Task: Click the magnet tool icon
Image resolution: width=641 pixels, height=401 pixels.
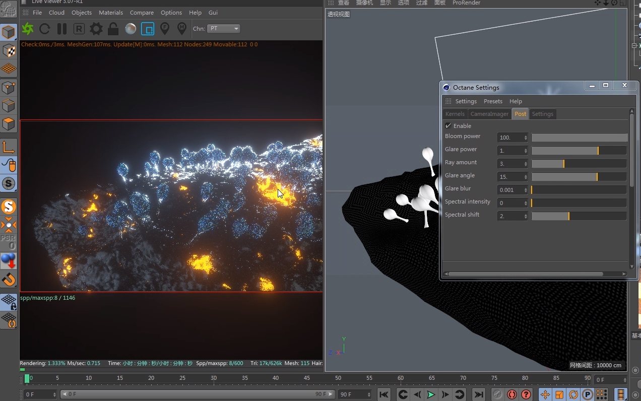Action: 9,279
